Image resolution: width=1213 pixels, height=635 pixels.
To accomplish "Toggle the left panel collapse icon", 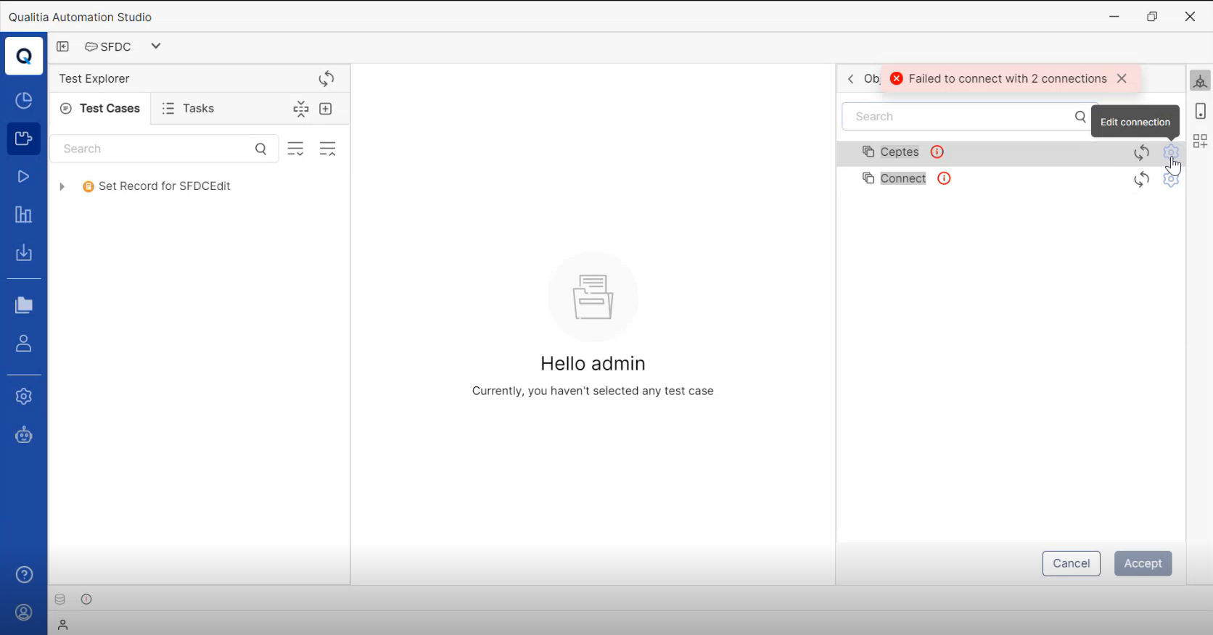I will click(63, 46).
